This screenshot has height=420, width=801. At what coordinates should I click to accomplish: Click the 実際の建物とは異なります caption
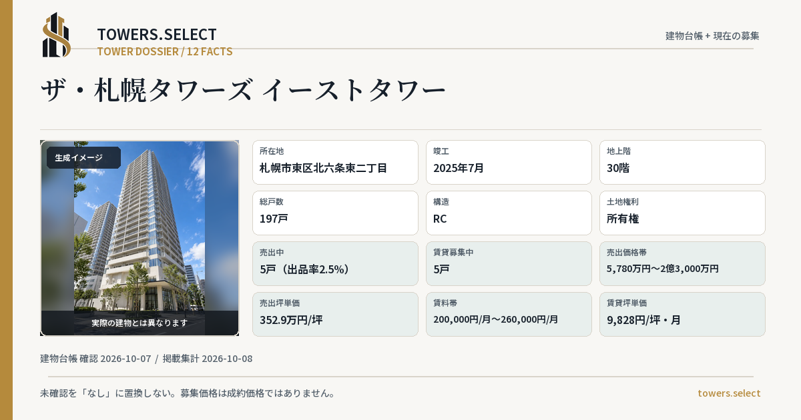[140, 323]
